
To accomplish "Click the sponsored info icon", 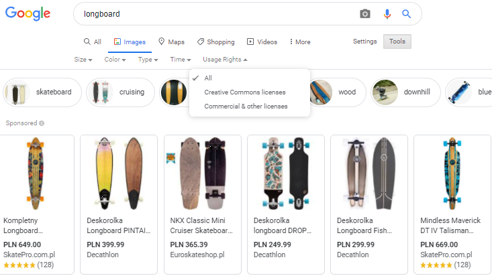I will 42,123.
